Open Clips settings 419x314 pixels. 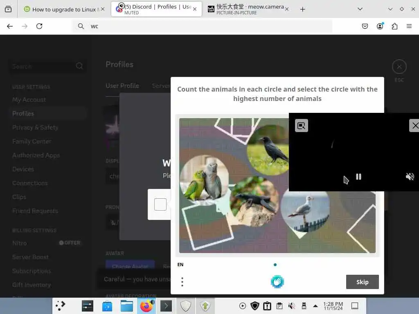click(x=19, y=197)
